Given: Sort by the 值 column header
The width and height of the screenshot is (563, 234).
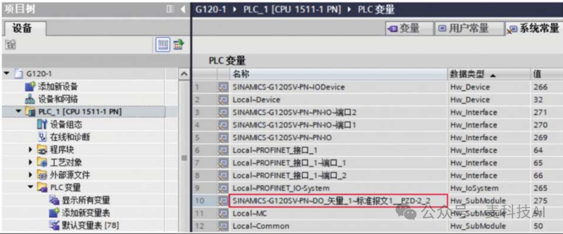Looking at the screenshot, I should (546, 74).
